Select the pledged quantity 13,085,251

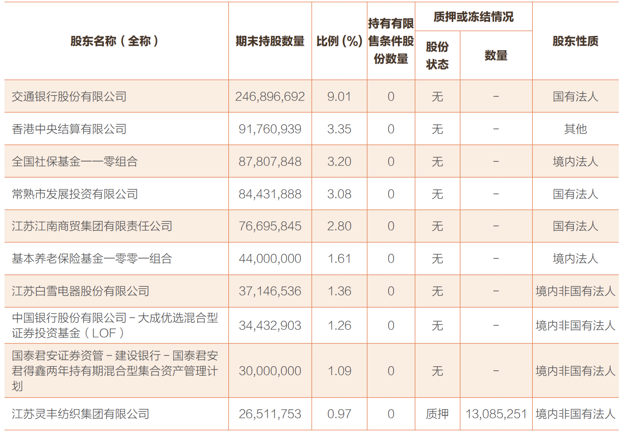pyautogui.click(x=496, y=413)
